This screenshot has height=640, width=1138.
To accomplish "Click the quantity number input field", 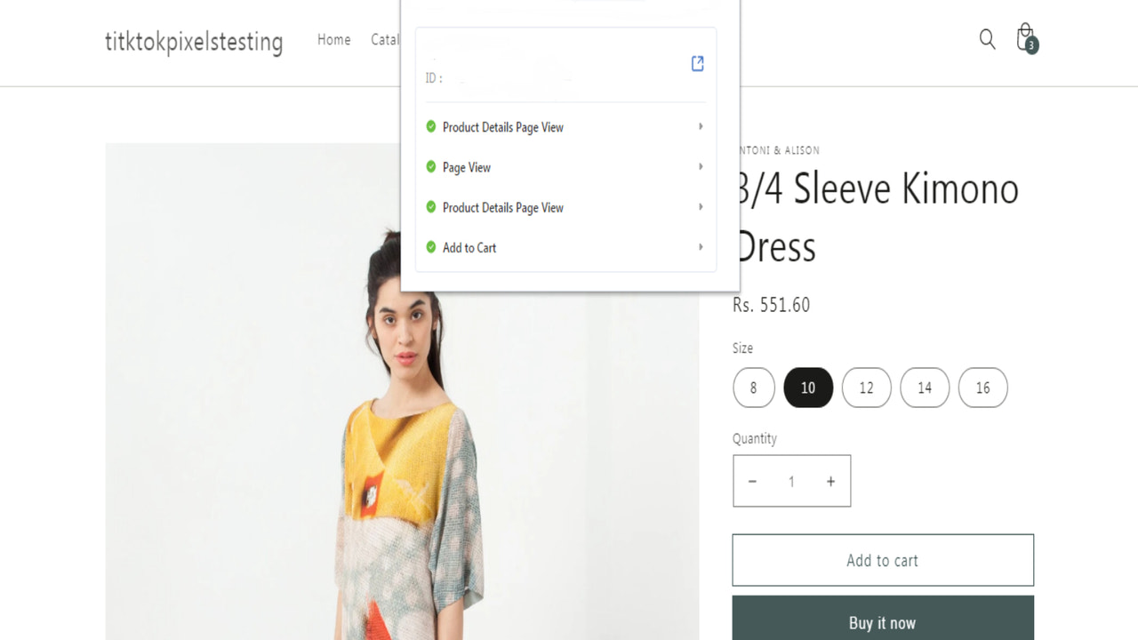I will coord(791,481).
